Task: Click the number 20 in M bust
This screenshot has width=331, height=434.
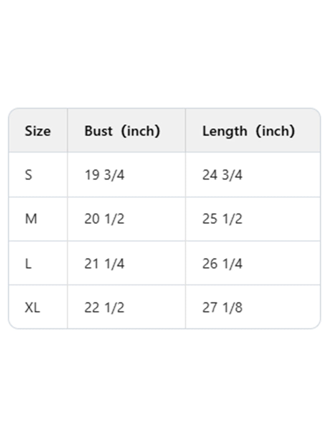Action: (x=92, y=219)
